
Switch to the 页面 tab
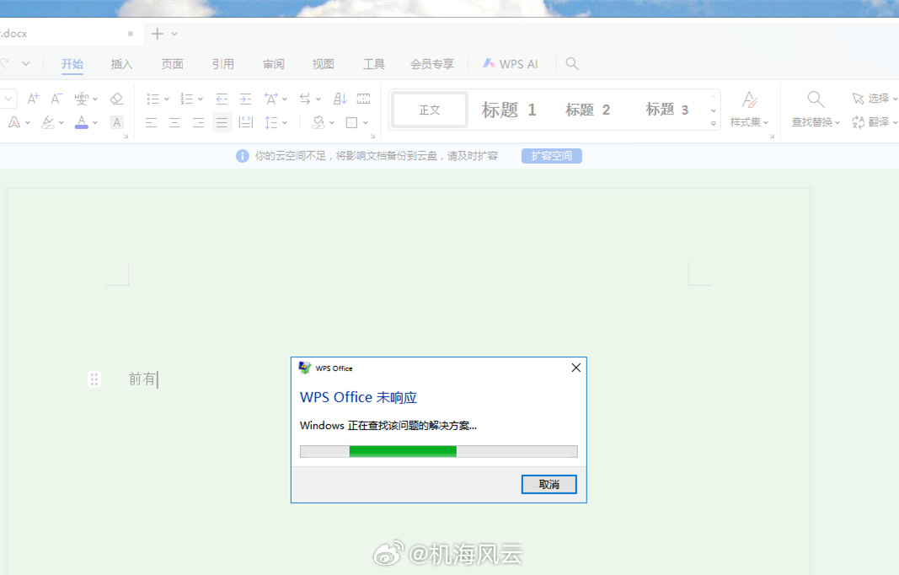172,64
